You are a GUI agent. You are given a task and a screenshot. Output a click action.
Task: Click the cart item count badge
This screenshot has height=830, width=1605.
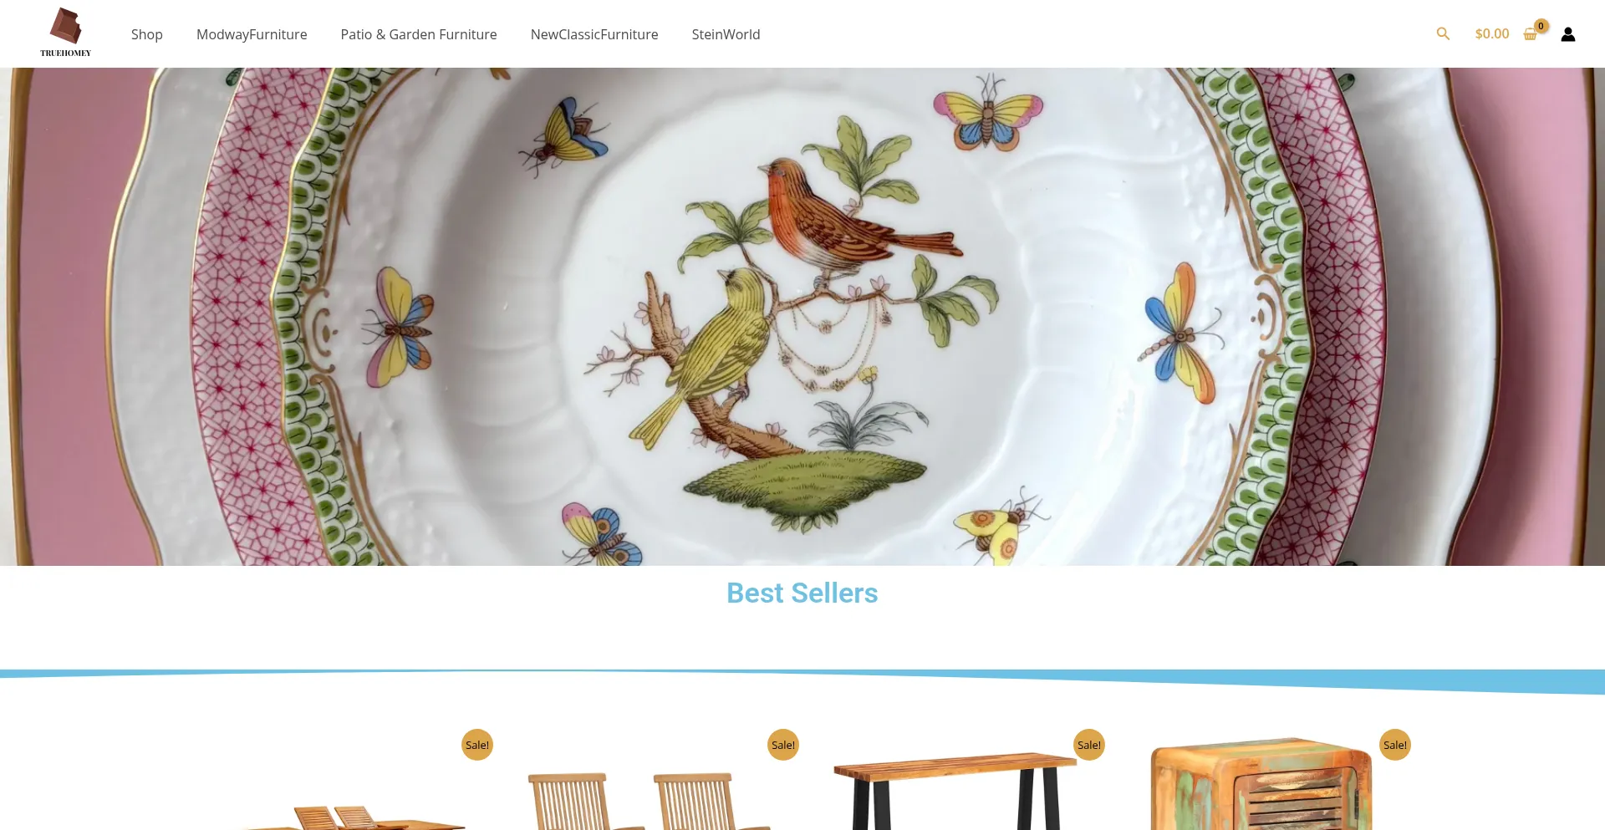pos(1541,26)
